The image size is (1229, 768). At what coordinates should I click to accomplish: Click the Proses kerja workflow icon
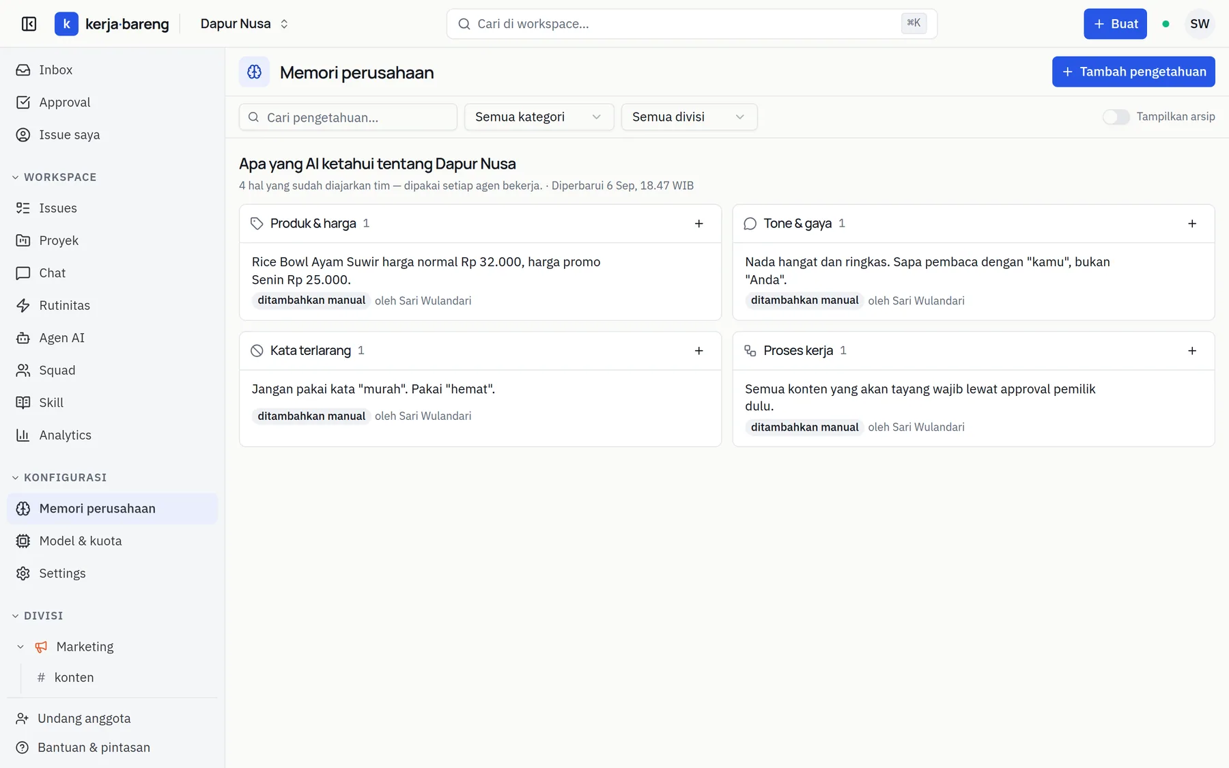750,351
